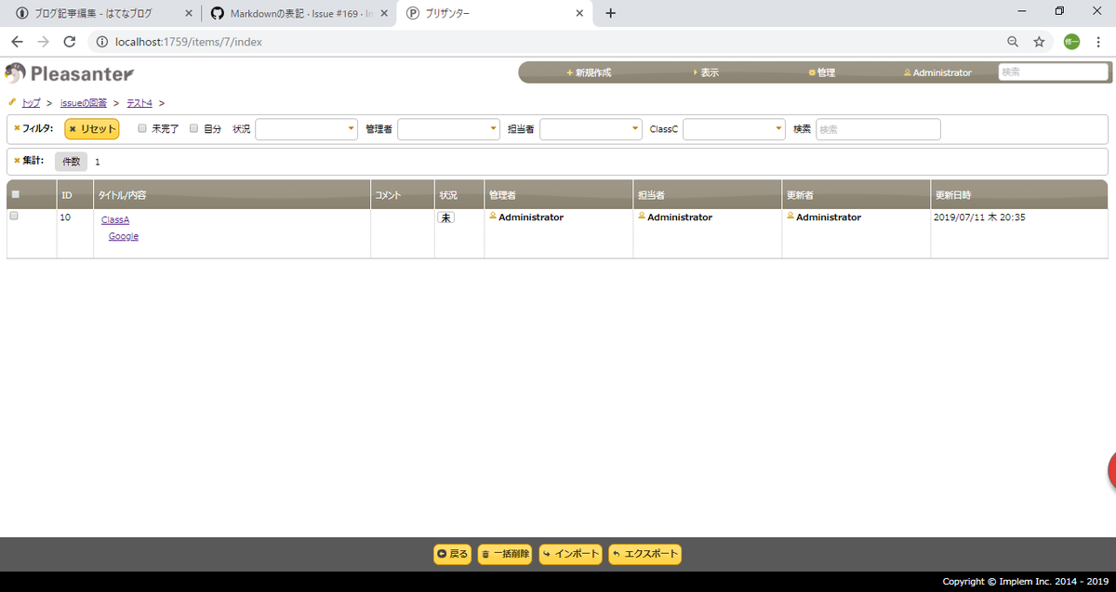The image size is (1116, 592).
Task: Expand the 管理者 filter dropdown
Action: point(449,129)
